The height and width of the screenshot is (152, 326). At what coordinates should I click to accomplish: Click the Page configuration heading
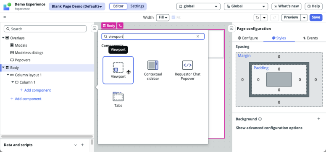[254, 29]
